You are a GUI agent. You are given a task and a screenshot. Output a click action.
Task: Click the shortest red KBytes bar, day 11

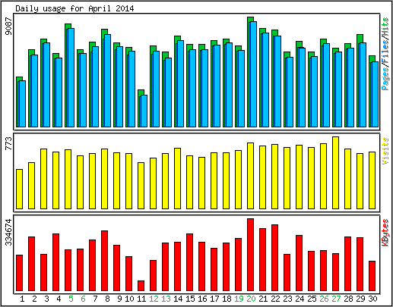pos(141,286)
